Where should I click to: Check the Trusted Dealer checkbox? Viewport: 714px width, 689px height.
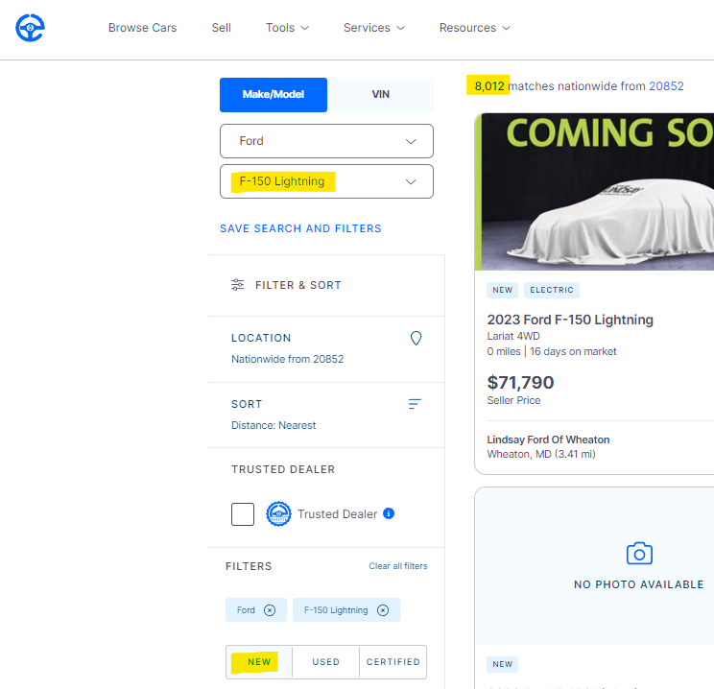pos(243,514)
